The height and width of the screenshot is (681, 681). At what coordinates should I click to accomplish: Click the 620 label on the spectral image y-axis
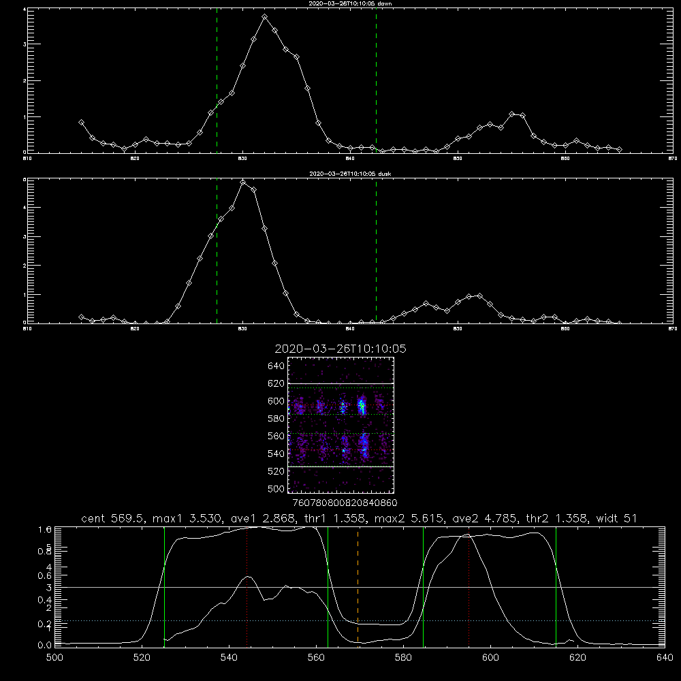pyautogui.click(x=276, y=383)
